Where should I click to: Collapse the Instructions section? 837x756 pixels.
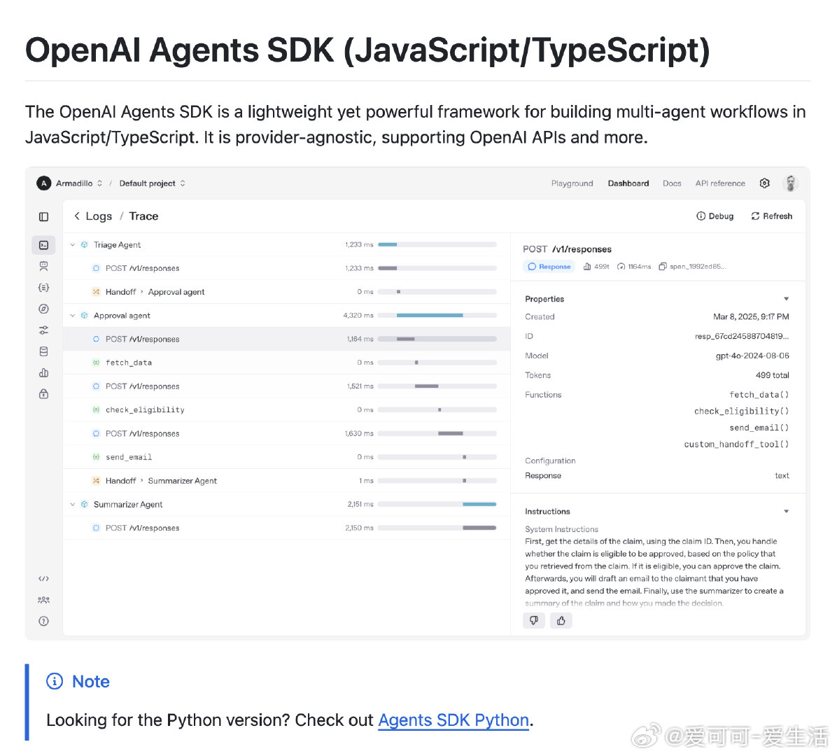787,512
